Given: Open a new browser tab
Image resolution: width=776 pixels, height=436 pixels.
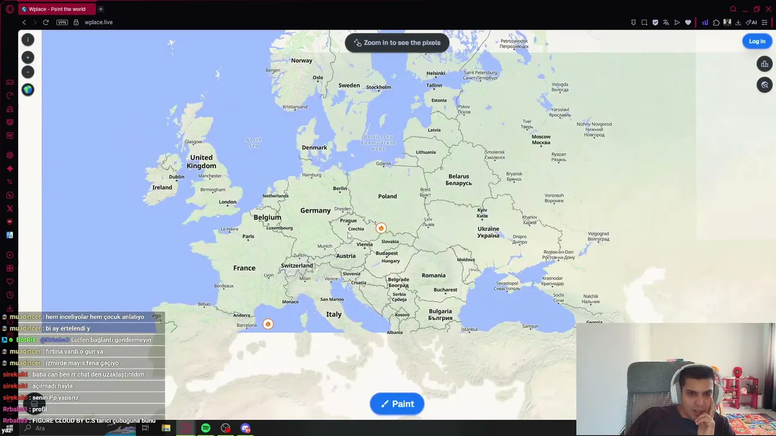Looking at the screenshot, I should [101, 9].
